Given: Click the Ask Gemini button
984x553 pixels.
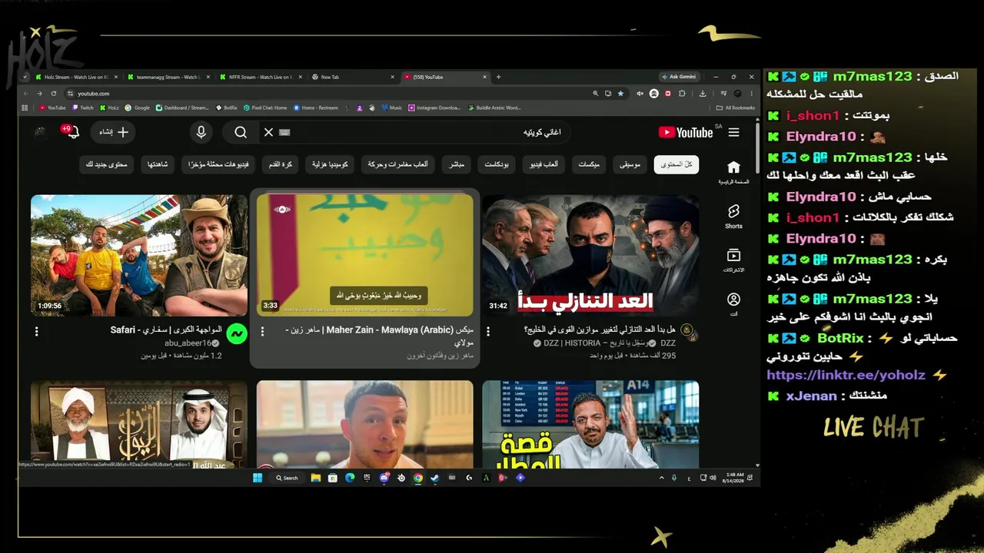Looking at the screenshot, I should (680, 77).
